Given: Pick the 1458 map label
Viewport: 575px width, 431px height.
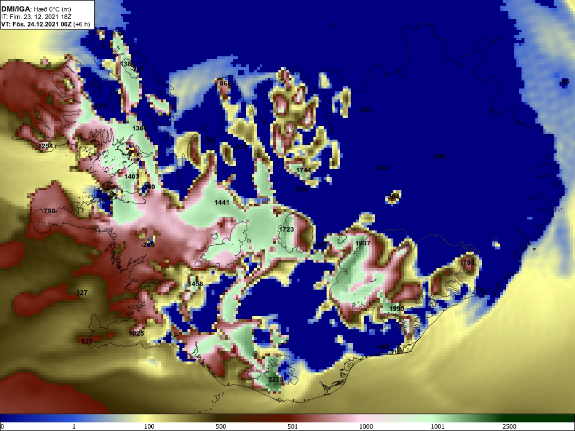Looking at the screenshot, I should tap(195, 284).
